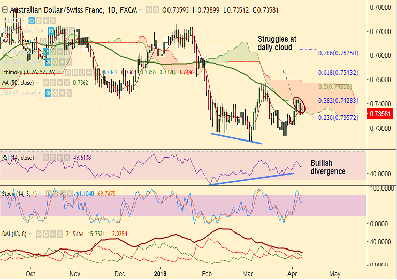Hide DMI indicator via eye icon
The height and width of the screenshot is (280, 397).
[x=38, y=234]
